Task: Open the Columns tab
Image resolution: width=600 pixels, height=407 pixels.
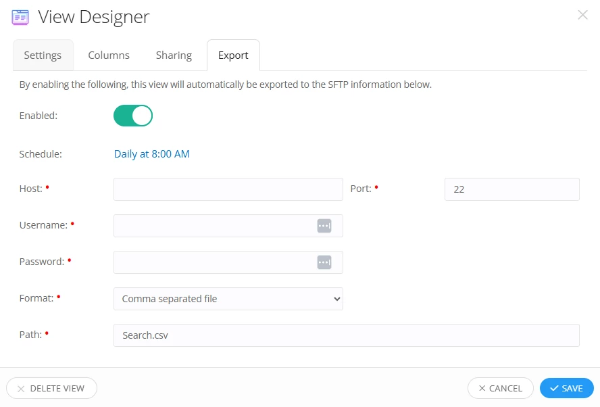Action: click(109, 55)
